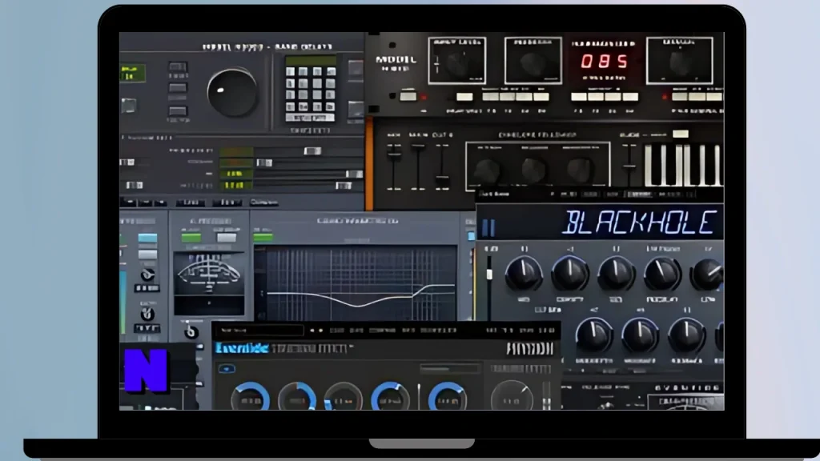
Task: Click the red 085 numeric display
Action: [x=604, y=62]
